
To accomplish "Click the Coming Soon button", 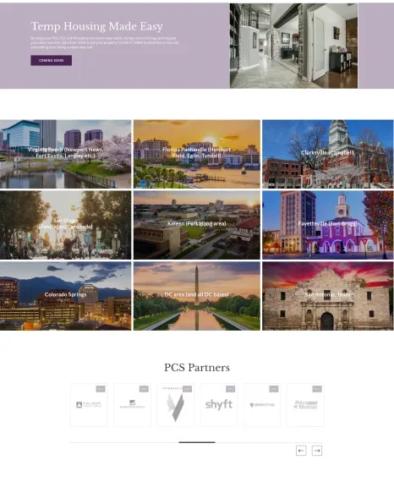I will [x=52, y=61].
